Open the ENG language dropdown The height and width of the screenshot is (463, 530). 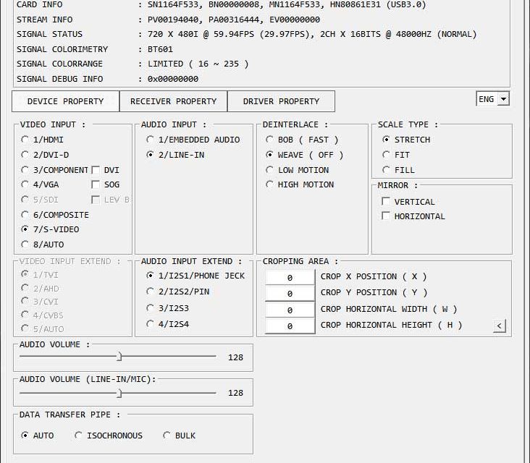click(x=492, y=99)
